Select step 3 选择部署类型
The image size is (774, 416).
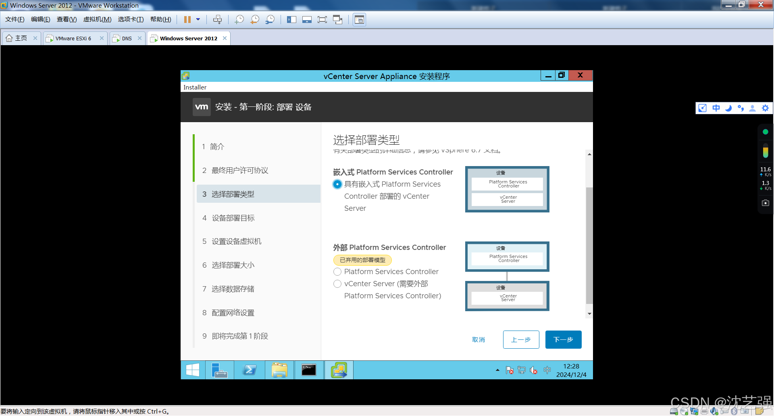pos(258,194)
